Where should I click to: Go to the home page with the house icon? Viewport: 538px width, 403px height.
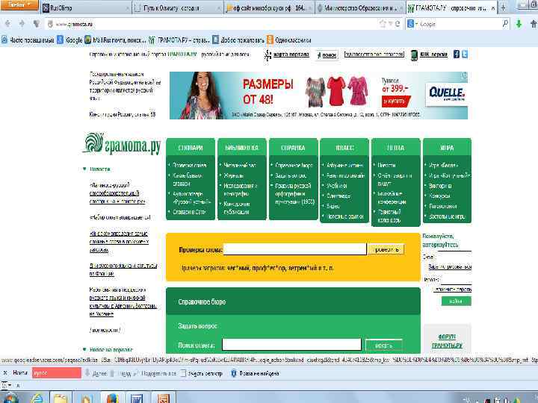pyautogui.click(x=534, y=24)
